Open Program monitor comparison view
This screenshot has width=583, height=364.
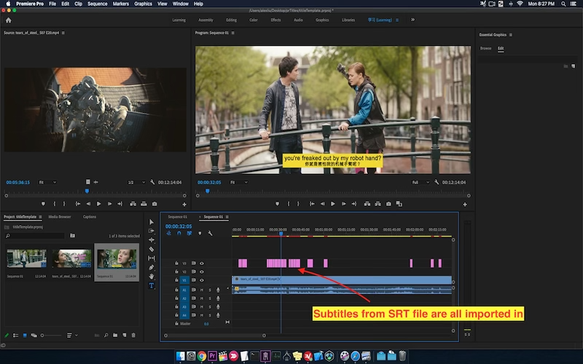tap(399, 204)
